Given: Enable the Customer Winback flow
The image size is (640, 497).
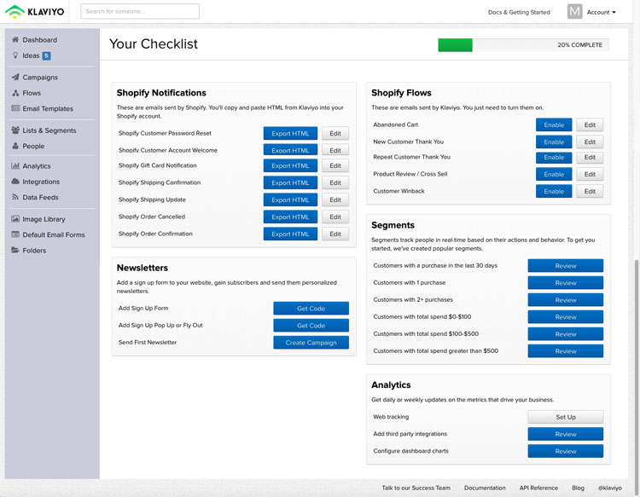Looking at the screenshot, I should tap(554, 191).
